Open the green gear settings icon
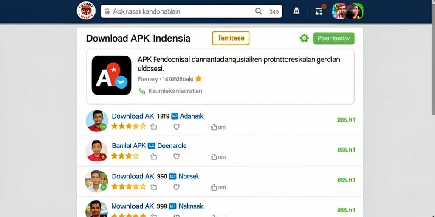The width and height of the screenshot is (435, 217). pos(304,38)
